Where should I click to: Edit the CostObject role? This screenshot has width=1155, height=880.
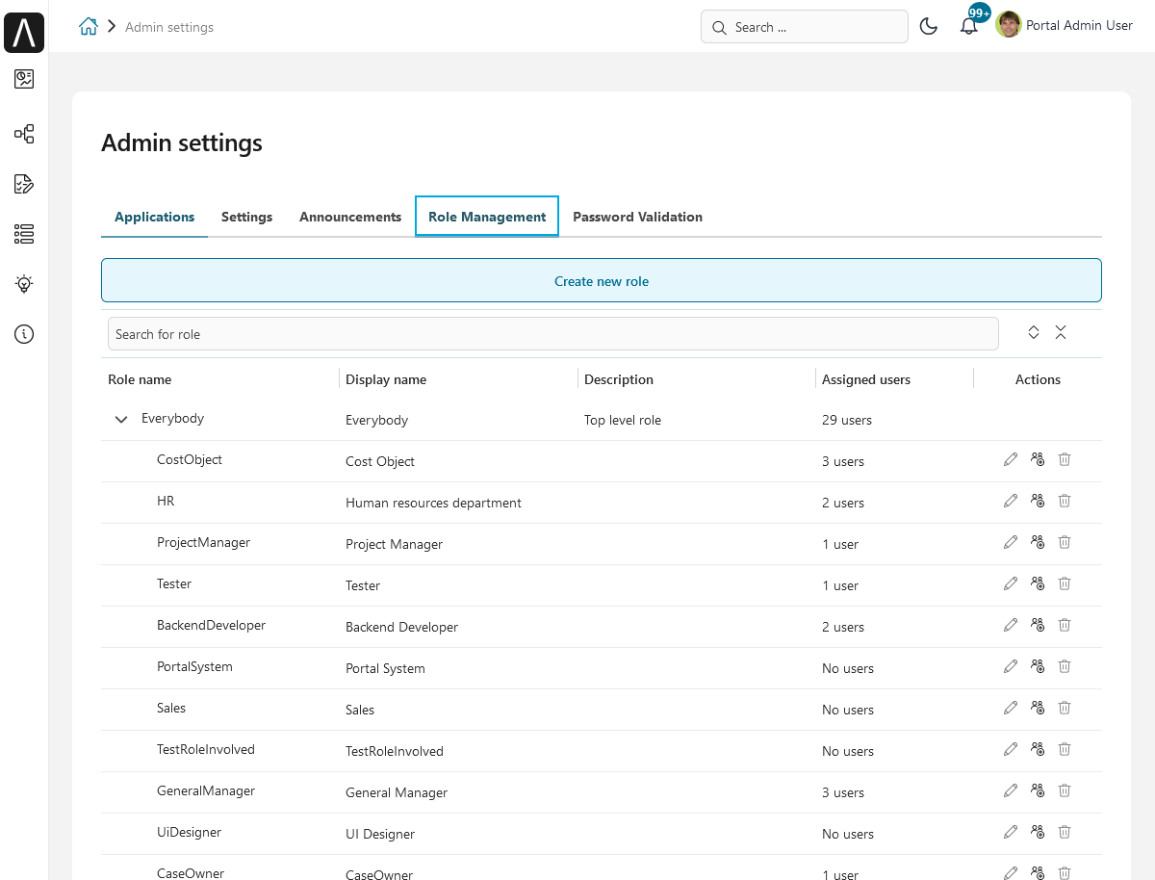pyautogui.click(x=1011, y=459)
